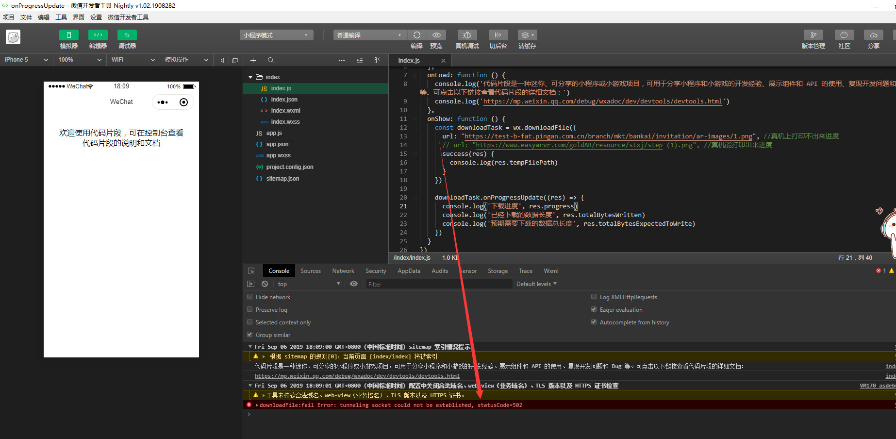This screenshot has width=896, height=439.
Task: Uncheck Eager evaluation checkbox
Action: point(594,309)
